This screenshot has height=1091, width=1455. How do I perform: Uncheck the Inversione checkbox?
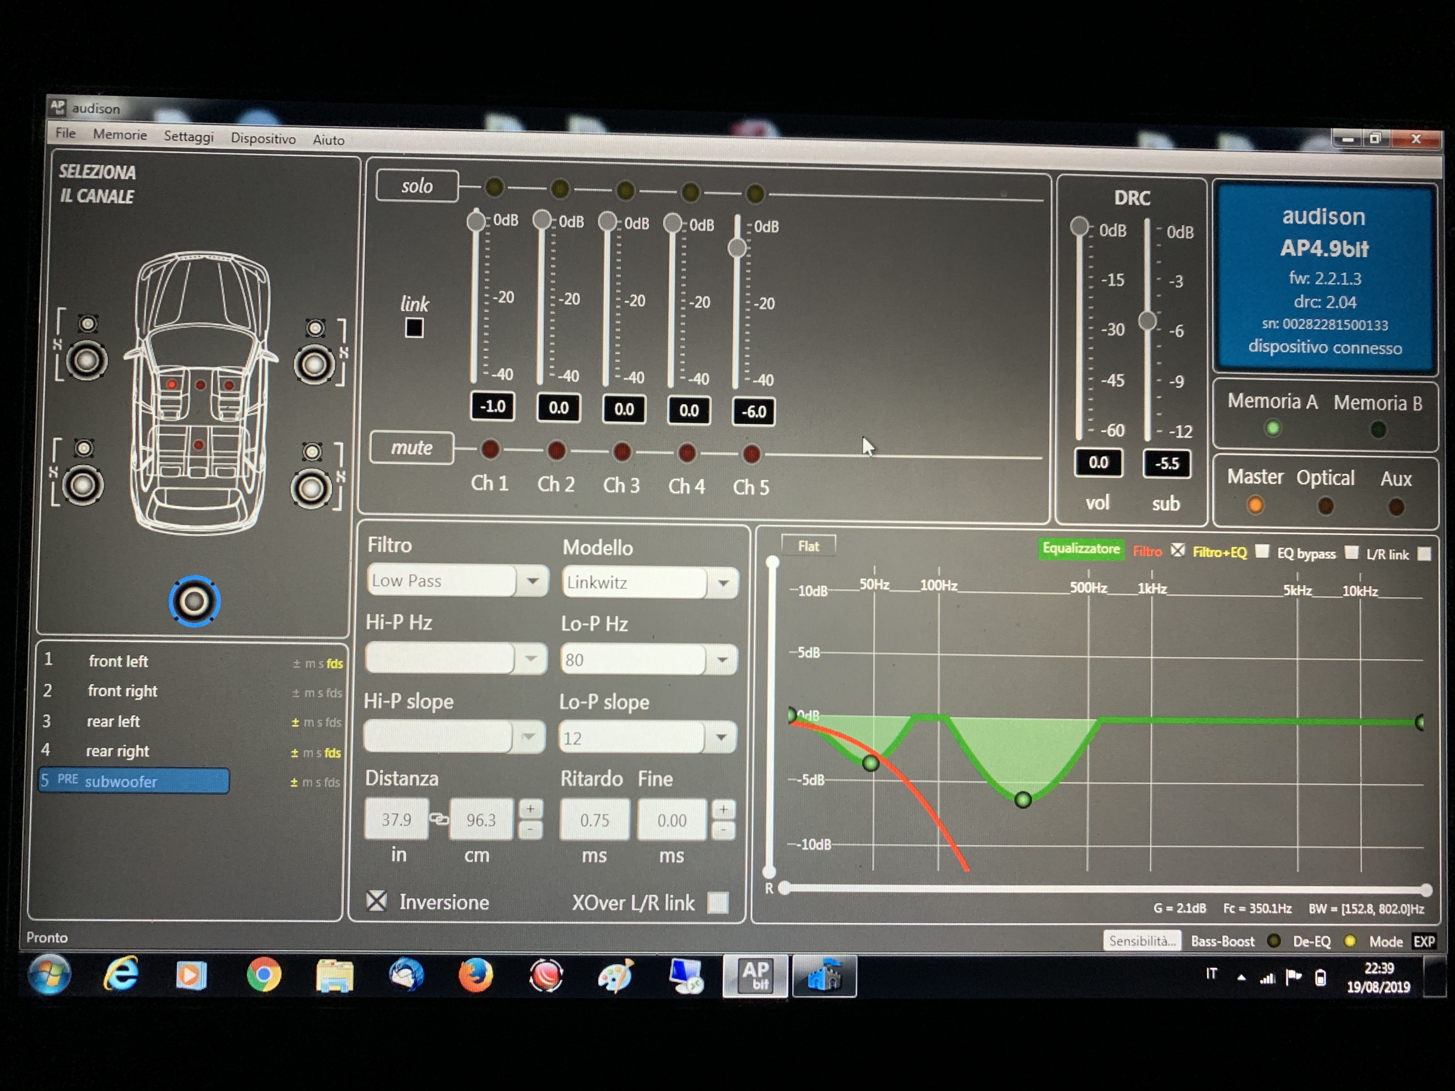(377, 900)
